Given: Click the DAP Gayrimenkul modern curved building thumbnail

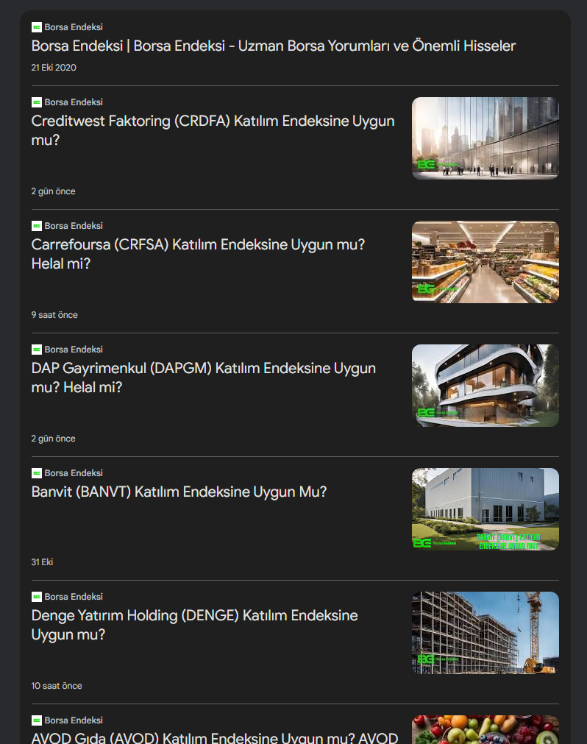Looking at the screenshot, I should (485, 386).
